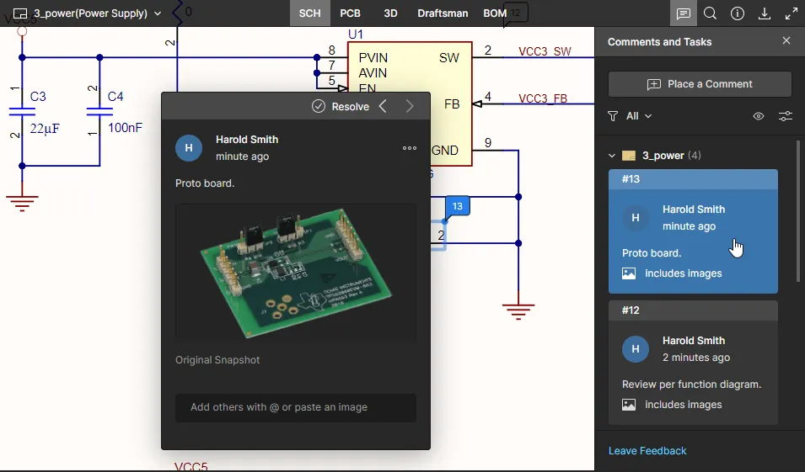Image resolution: width=805 pixels, height=472 pixels.
Task: Collapse the 3_power comments group
Action: pos(612,156)
